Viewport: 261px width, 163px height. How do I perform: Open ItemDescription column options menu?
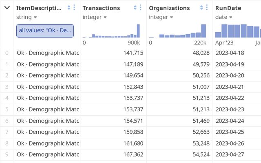(74, 8)
